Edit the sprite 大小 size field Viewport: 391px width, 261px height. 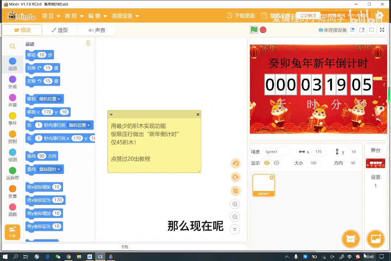tap(313, 163)
